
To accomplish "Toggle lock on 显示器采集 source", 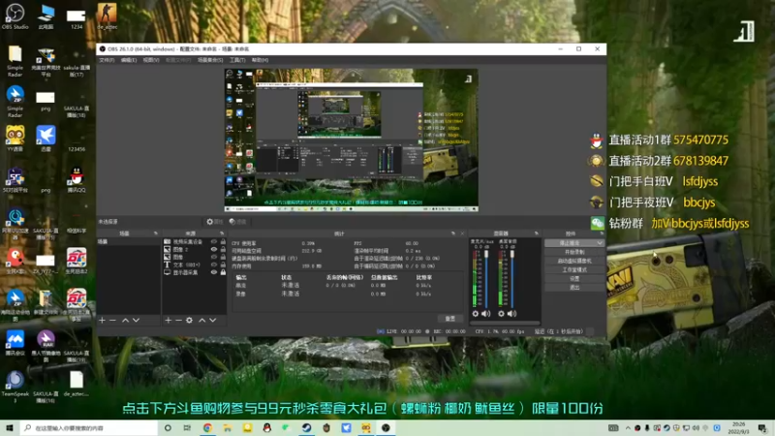I will [x=223, y=272].
